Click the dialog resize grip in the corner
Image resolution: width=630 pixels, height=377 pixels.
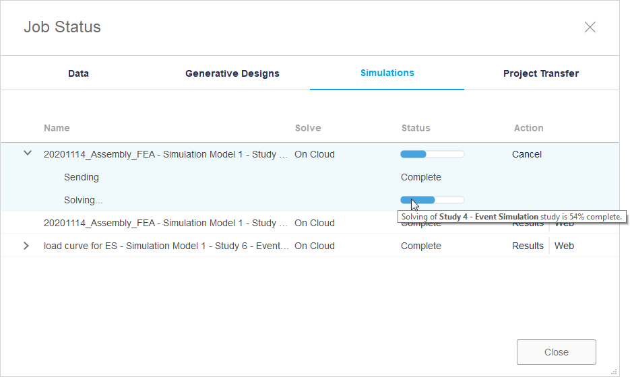point(614,371)
